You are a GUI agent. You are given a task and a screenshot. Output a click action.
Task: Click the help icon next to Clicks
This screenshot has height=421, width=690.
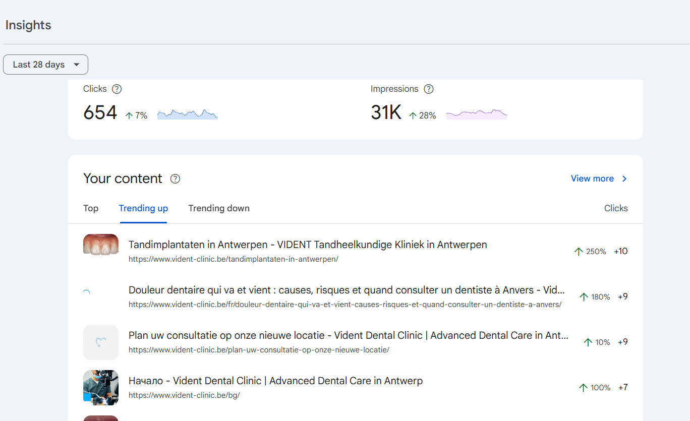[x=117, y=89]
